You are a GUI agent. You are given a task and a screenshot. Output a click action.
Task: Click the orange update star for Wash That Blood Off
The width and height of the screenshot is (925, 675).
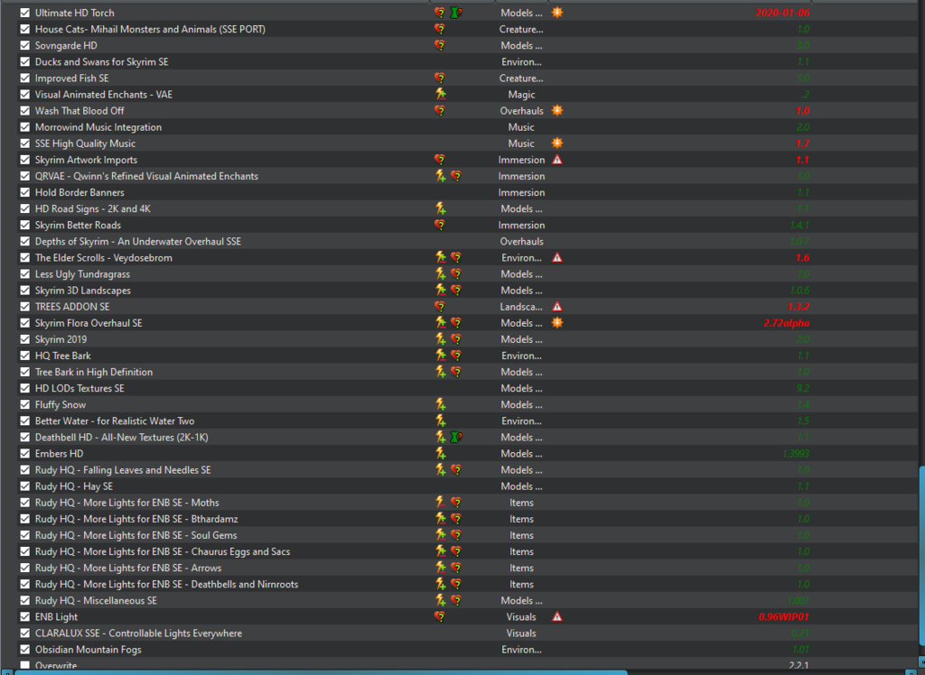557,111
